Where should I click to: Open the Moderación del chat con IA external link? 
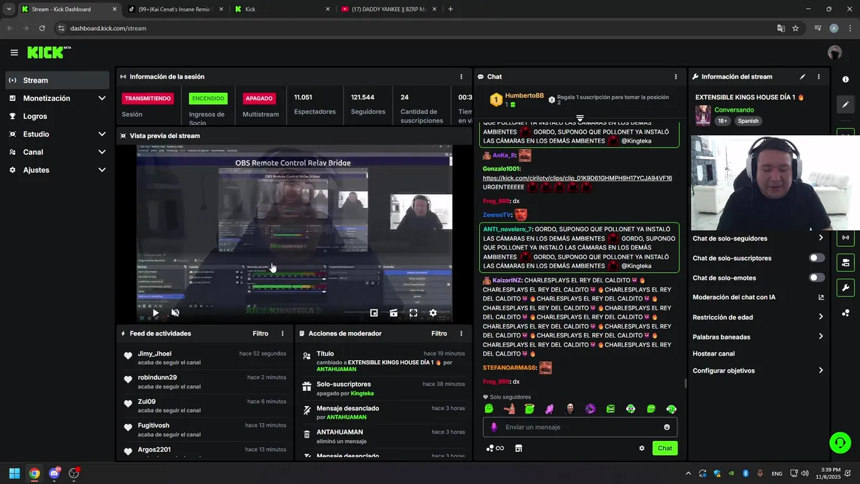pos(821,297)
